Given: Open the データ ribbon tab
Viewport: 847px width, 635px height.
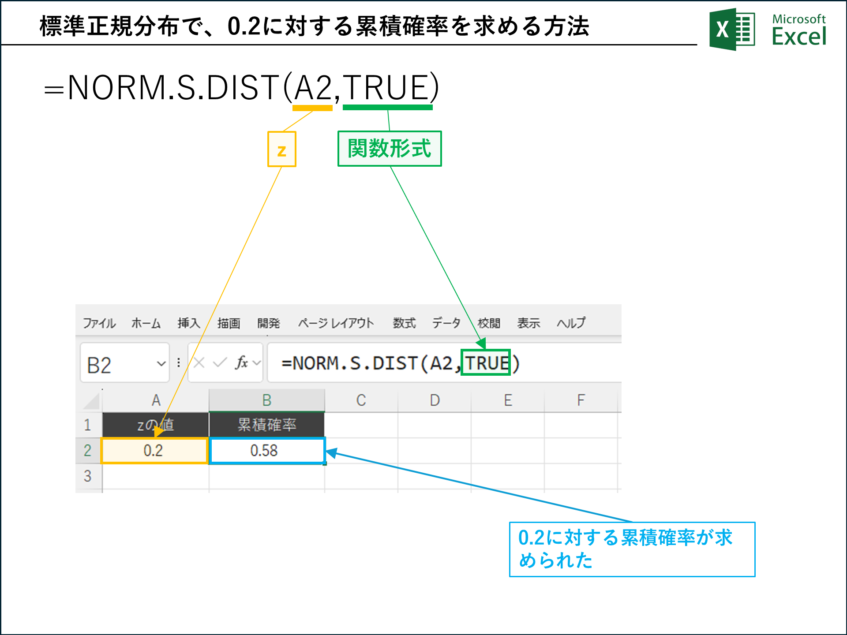Looking at the screenshot, I should [447, 323].
